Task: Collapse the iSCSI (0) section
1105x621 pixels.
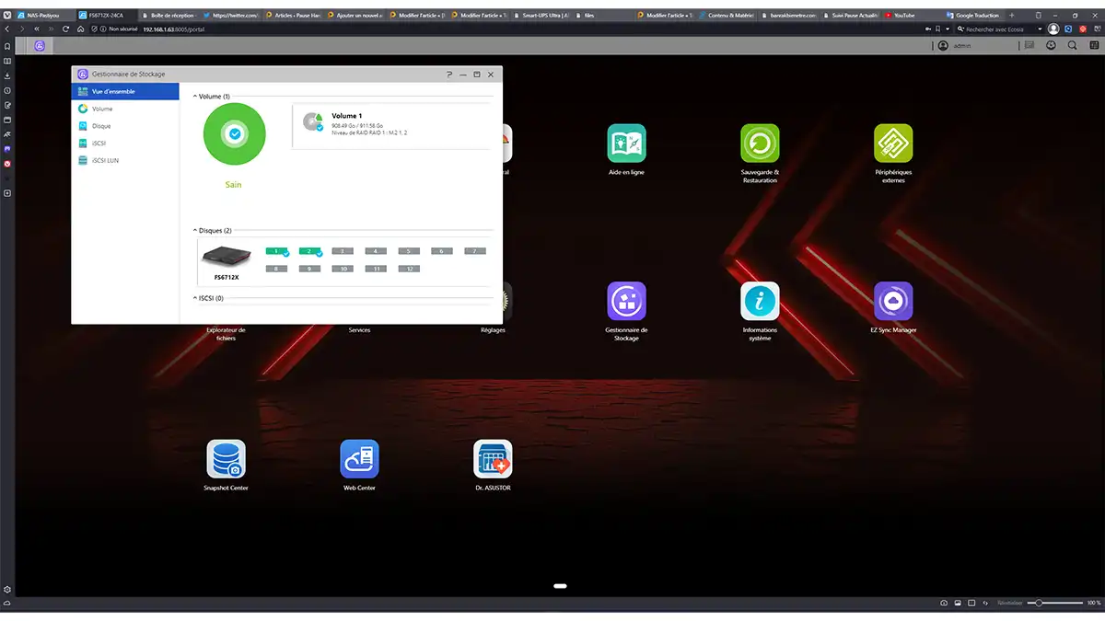Action: [193, 297]
